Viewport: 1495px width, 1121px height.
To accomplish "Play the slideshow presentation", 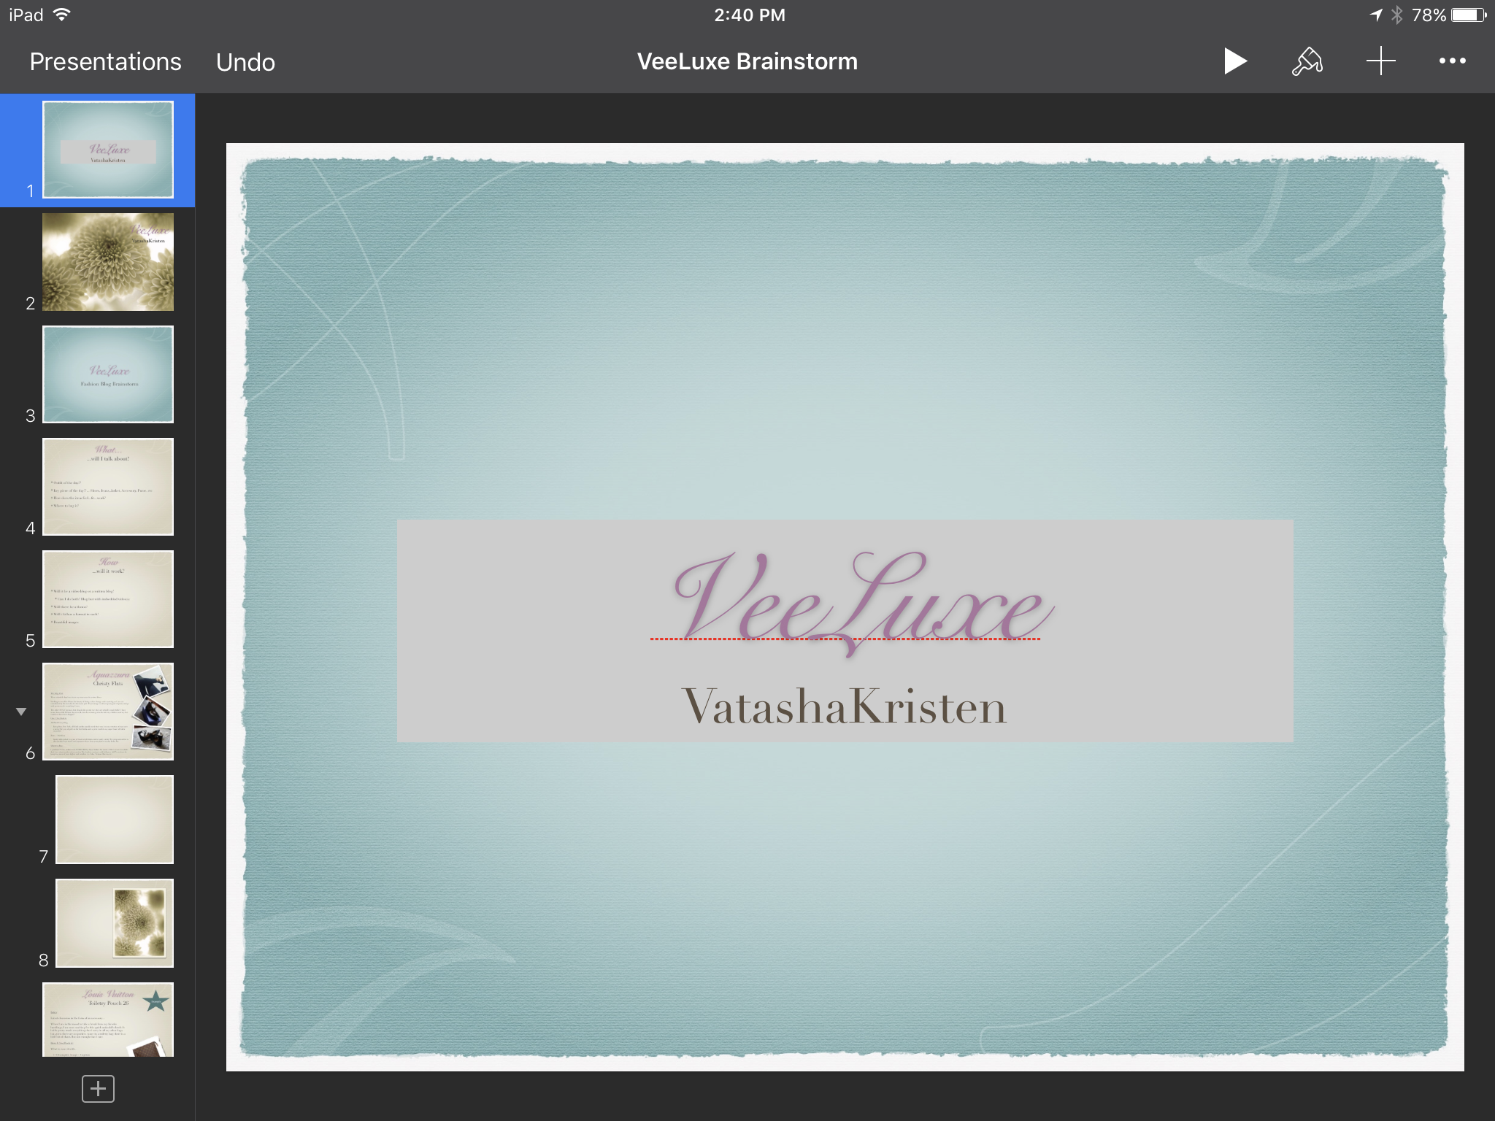I will point(1234,61).
